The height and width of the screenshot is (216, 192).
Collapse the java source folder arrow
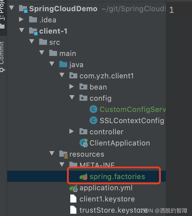click(x=52, y=64)
